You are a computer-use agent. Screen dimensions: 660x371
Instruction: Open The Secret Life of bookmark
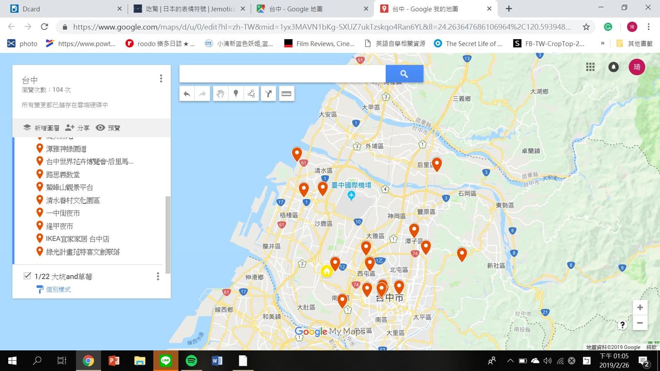468,44
